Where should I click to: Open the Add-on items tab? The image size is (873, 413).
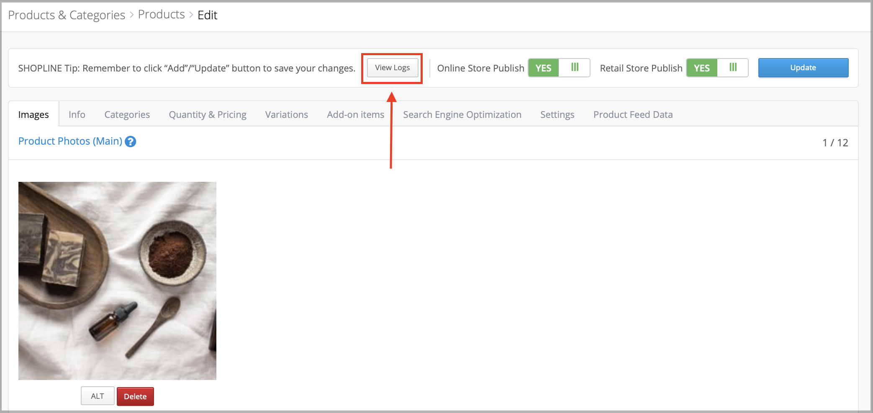[x=355, y=115]
